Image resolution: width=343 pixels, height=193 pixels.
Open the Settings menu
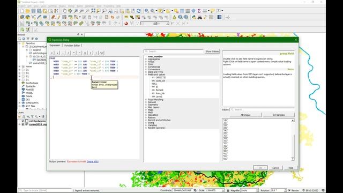click(53, 6)
